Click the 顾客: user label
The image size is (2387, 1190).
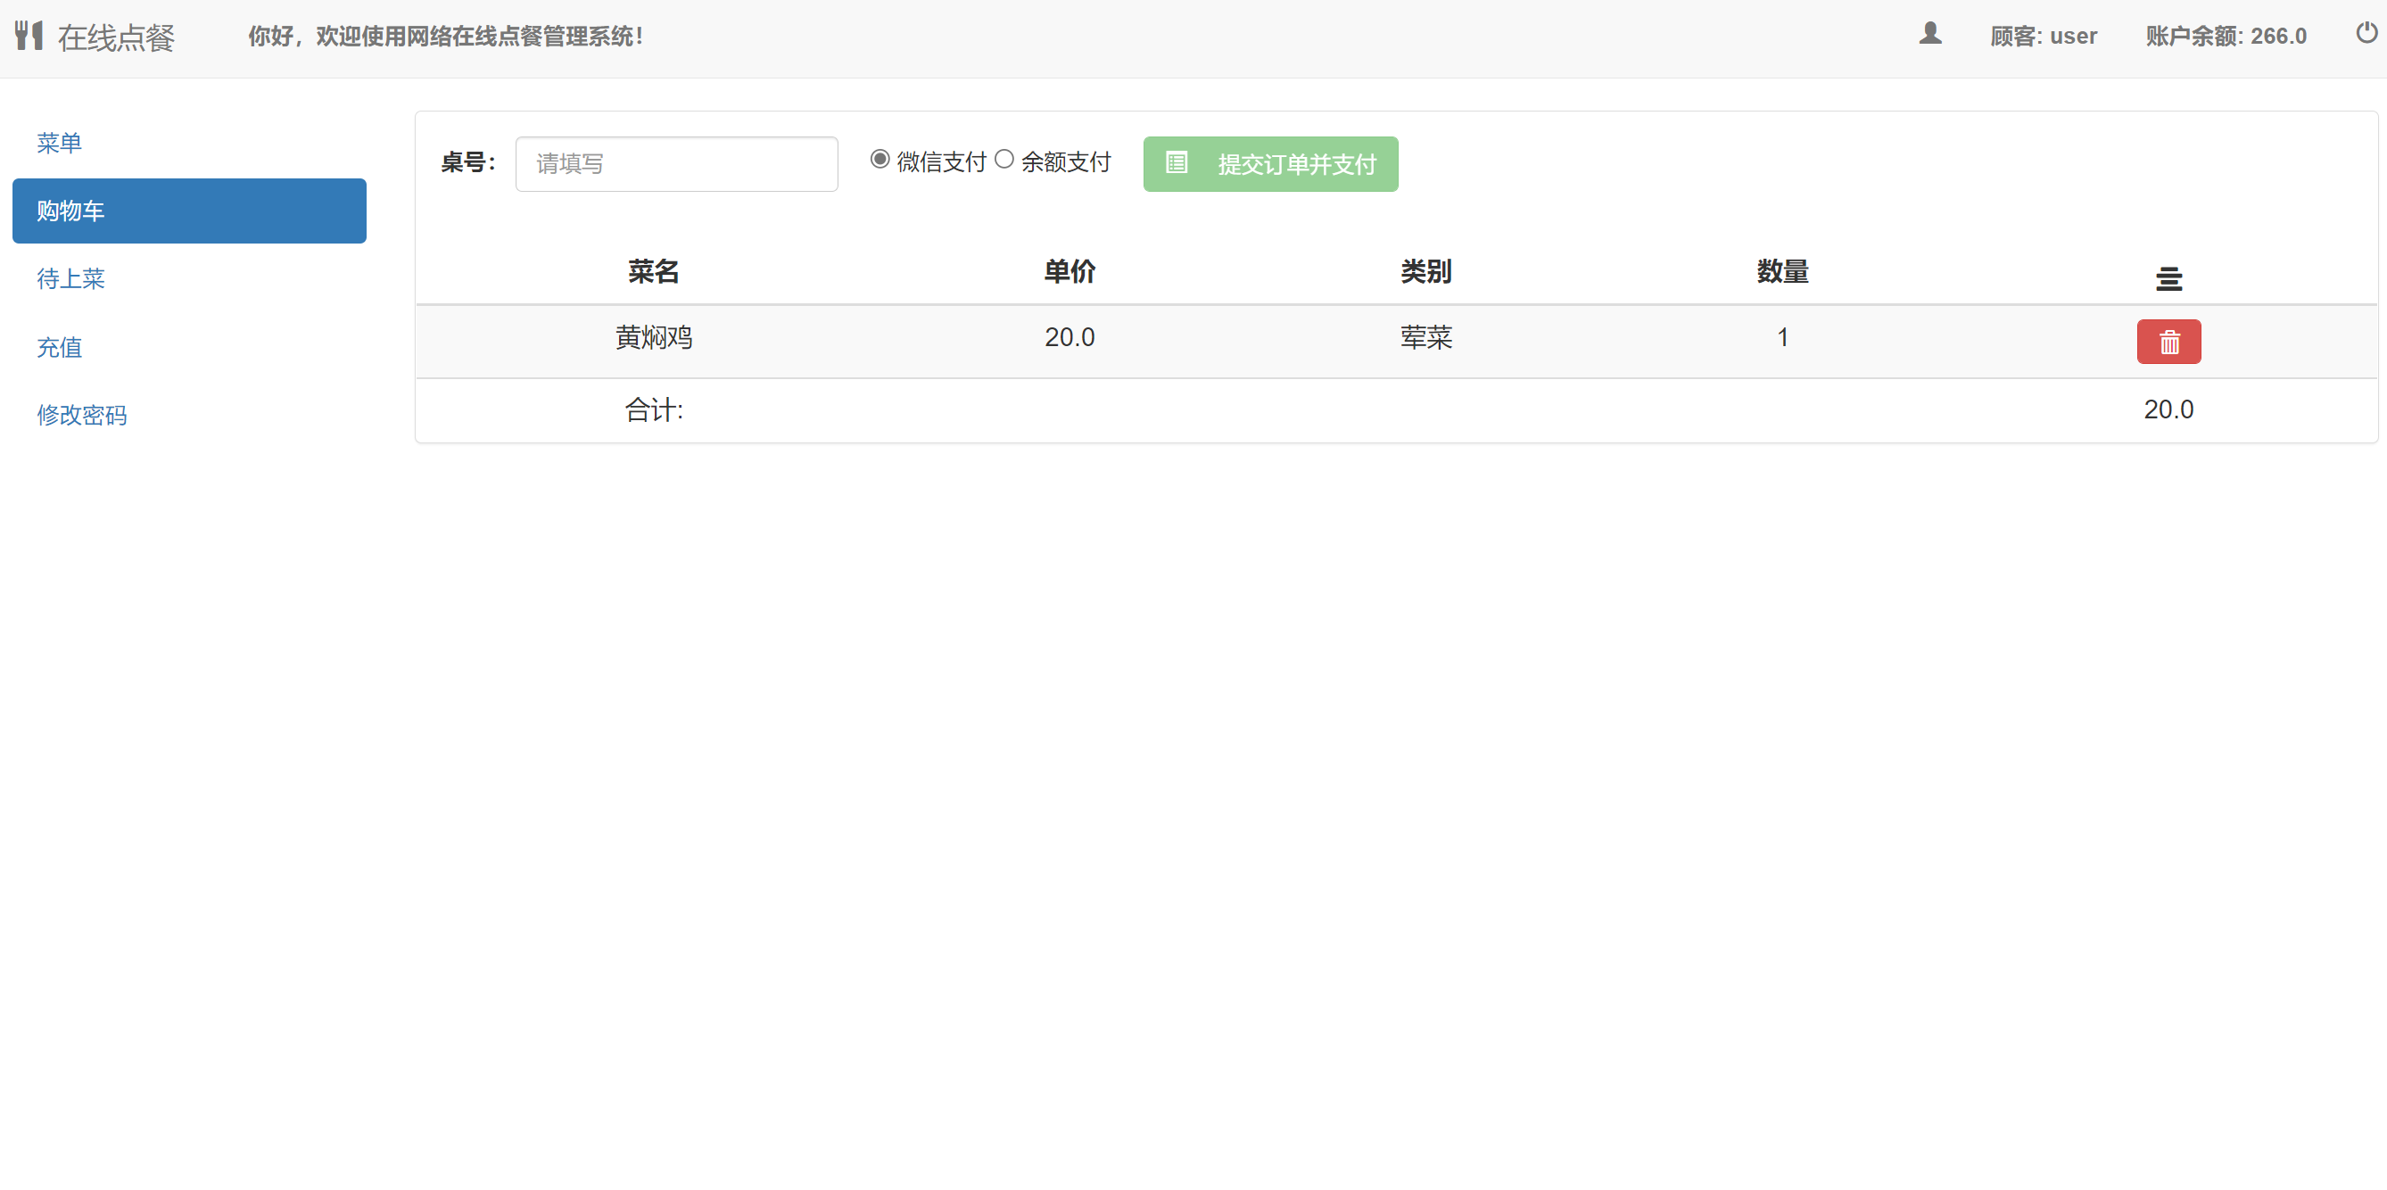(2045, 35)
